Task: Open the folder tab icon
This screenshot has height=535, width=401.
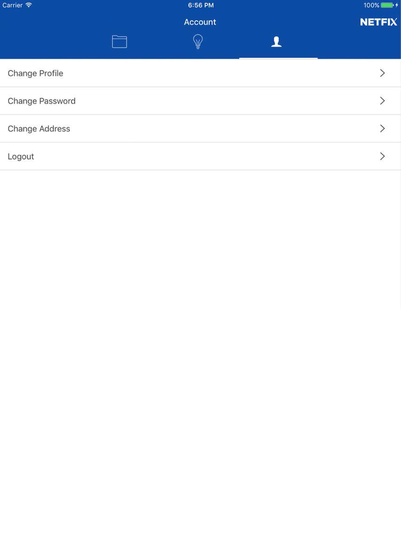Action: 120,41
